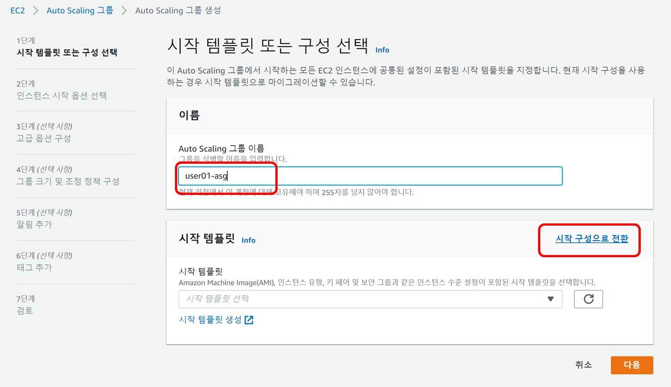Go to EC2 in the breadcrumb
671x387 pixels.
coord(18,10)
